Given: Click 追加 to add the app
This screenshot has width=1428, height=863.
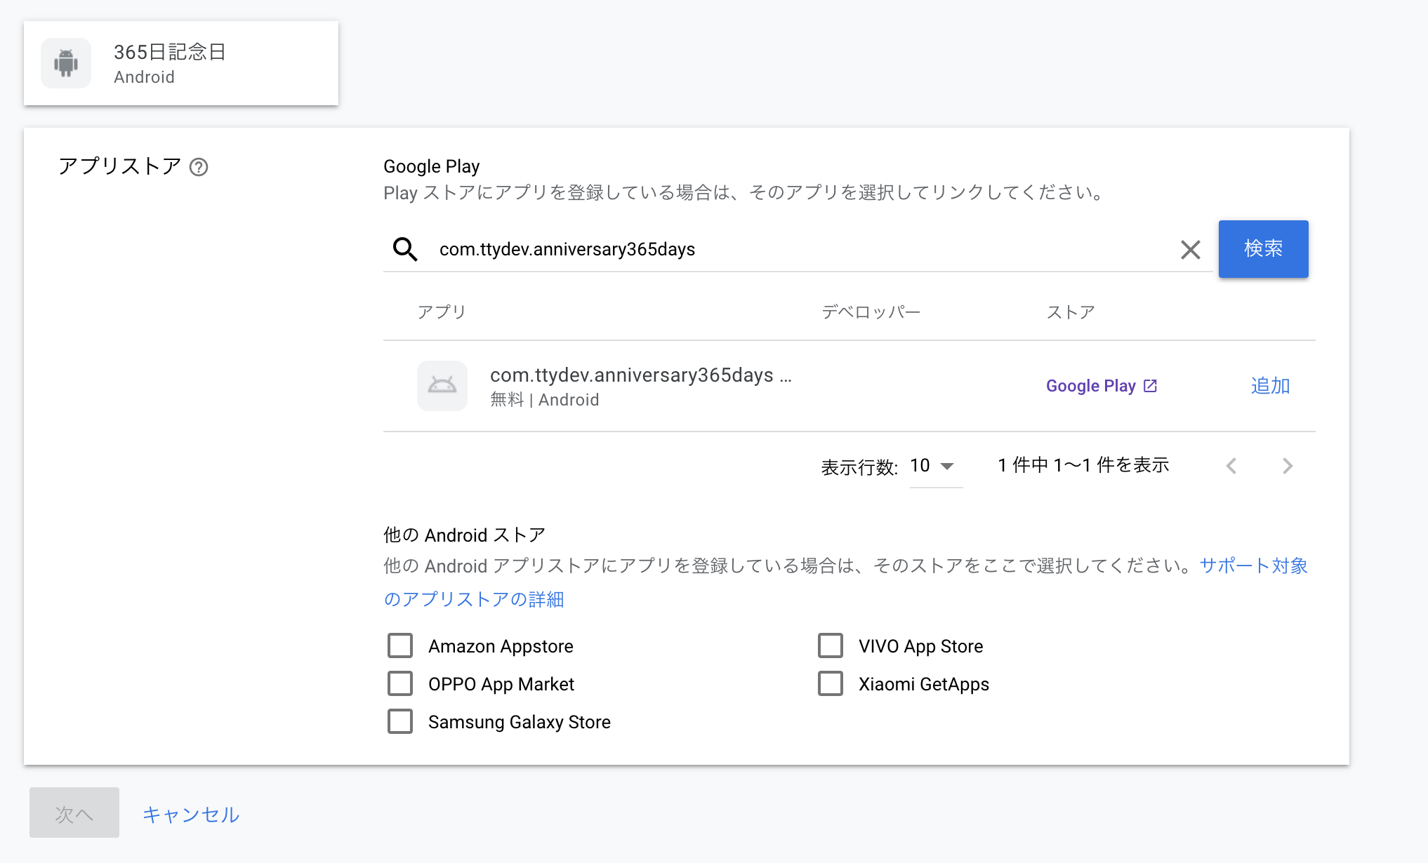Looking at the screenshot, I should (1270, 386).
